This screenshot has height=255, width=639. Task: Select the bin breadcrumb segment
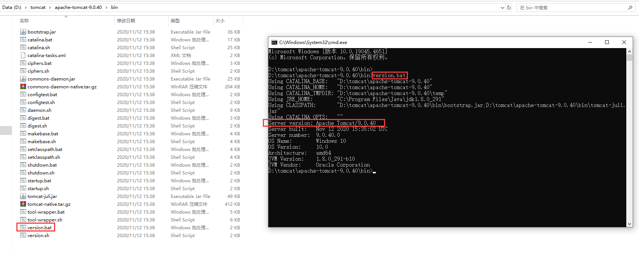pos(114,7)
